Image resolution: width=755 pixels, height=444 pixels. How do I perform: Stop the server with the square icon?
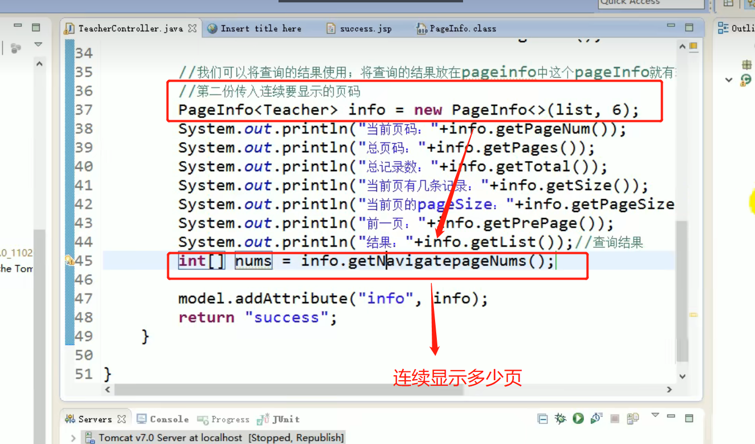(x=615, y=418)
